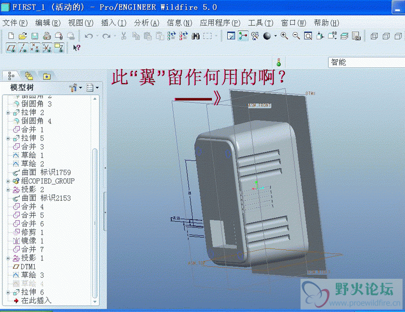Undo the last action

(89, 36)
